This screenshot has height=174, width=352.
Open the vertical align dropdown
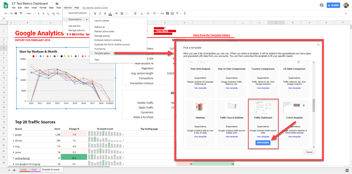(x=142, y=14)
